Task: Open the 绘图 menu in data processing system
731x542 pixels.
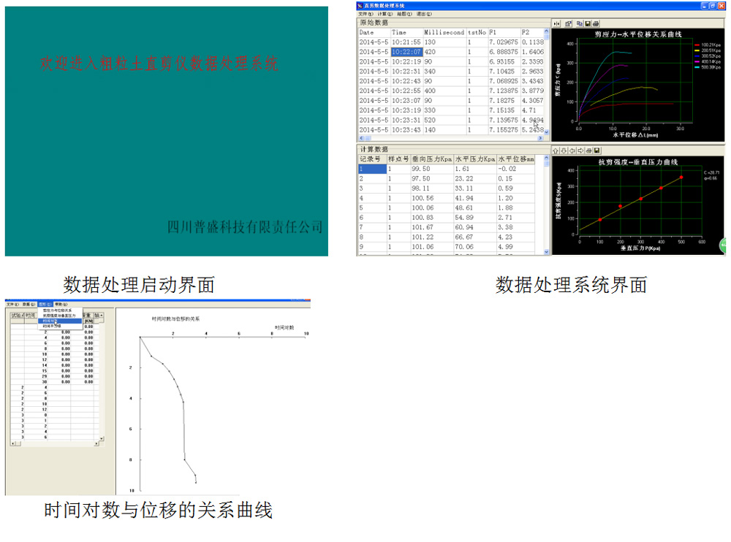Action: 405,14
